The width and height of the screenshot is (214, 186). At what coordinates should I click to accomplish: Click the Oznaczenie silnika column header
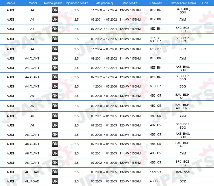coord(183,3)
